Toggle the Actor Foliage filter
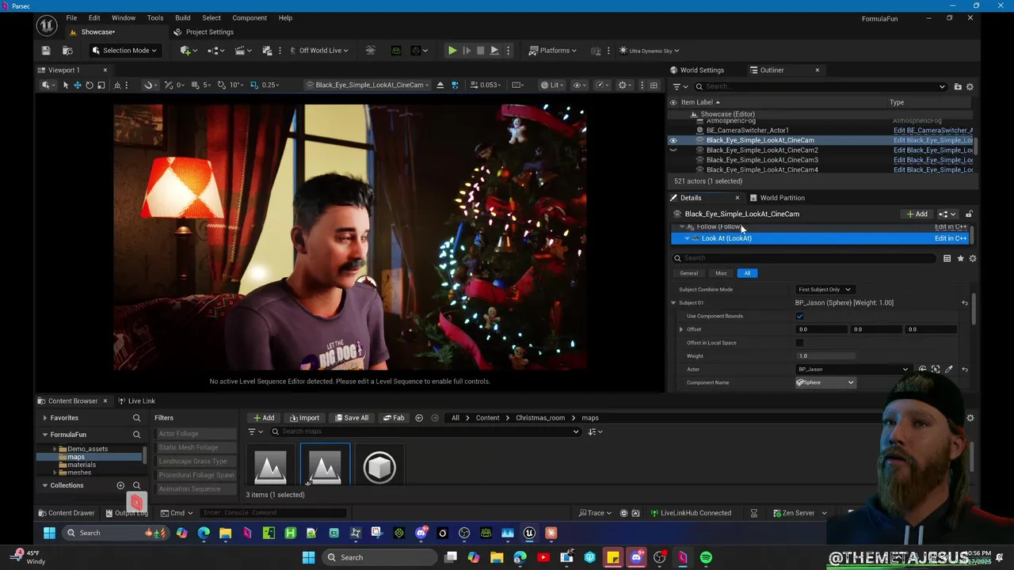 (x=196, y=434)
